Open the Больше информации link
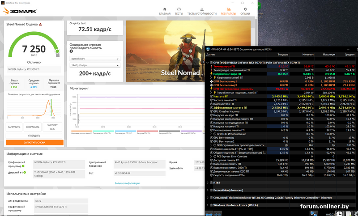The image size is (358, 216). coord(127,183)
